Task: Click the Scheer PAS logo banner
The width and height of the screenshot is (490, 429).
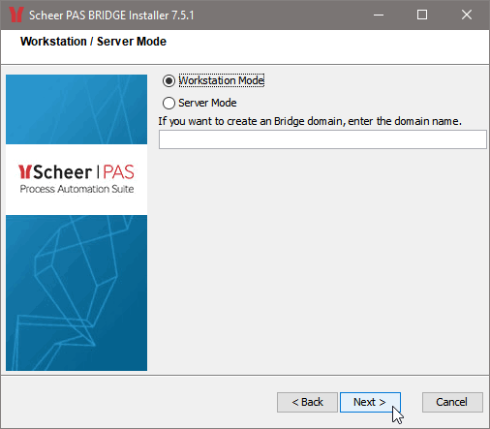Action: tap(77, 179)
